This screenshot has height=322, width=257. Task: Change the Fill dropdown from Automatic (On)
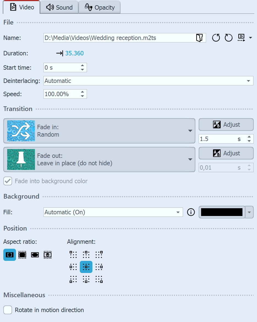[x=113, y=212]
